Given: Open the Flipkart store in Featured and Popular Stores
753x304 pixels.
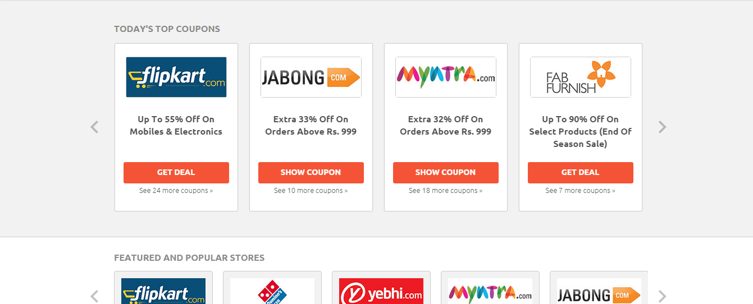Looking at the screenshot, I should tap(163, 291).
